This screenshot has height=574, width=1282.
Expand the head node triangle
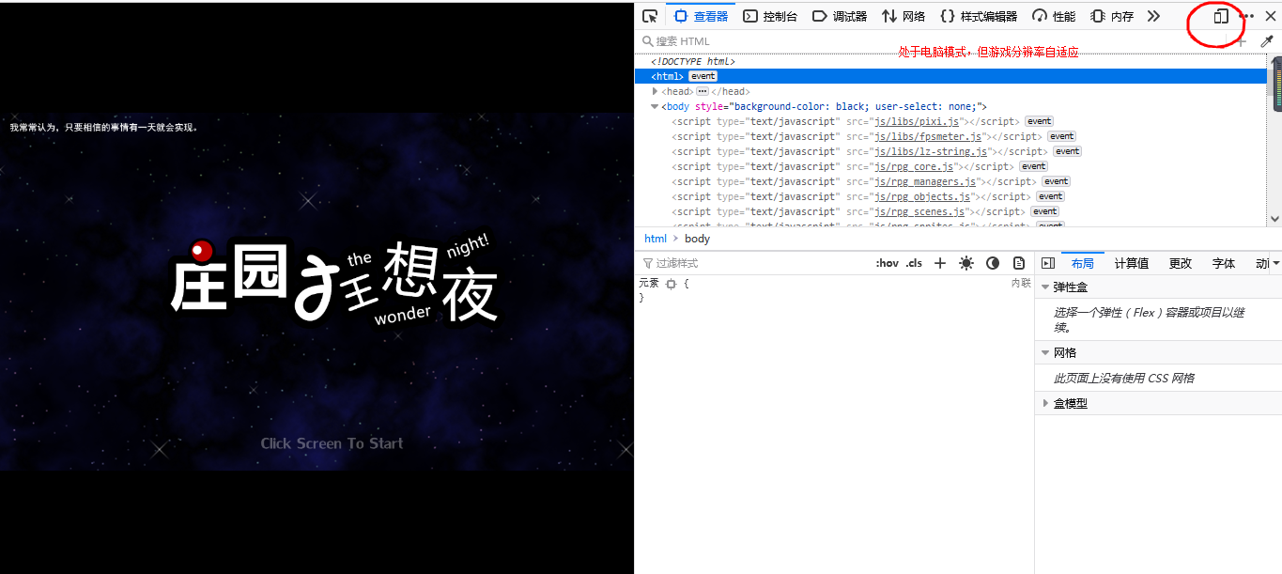[x=655, y=91]
